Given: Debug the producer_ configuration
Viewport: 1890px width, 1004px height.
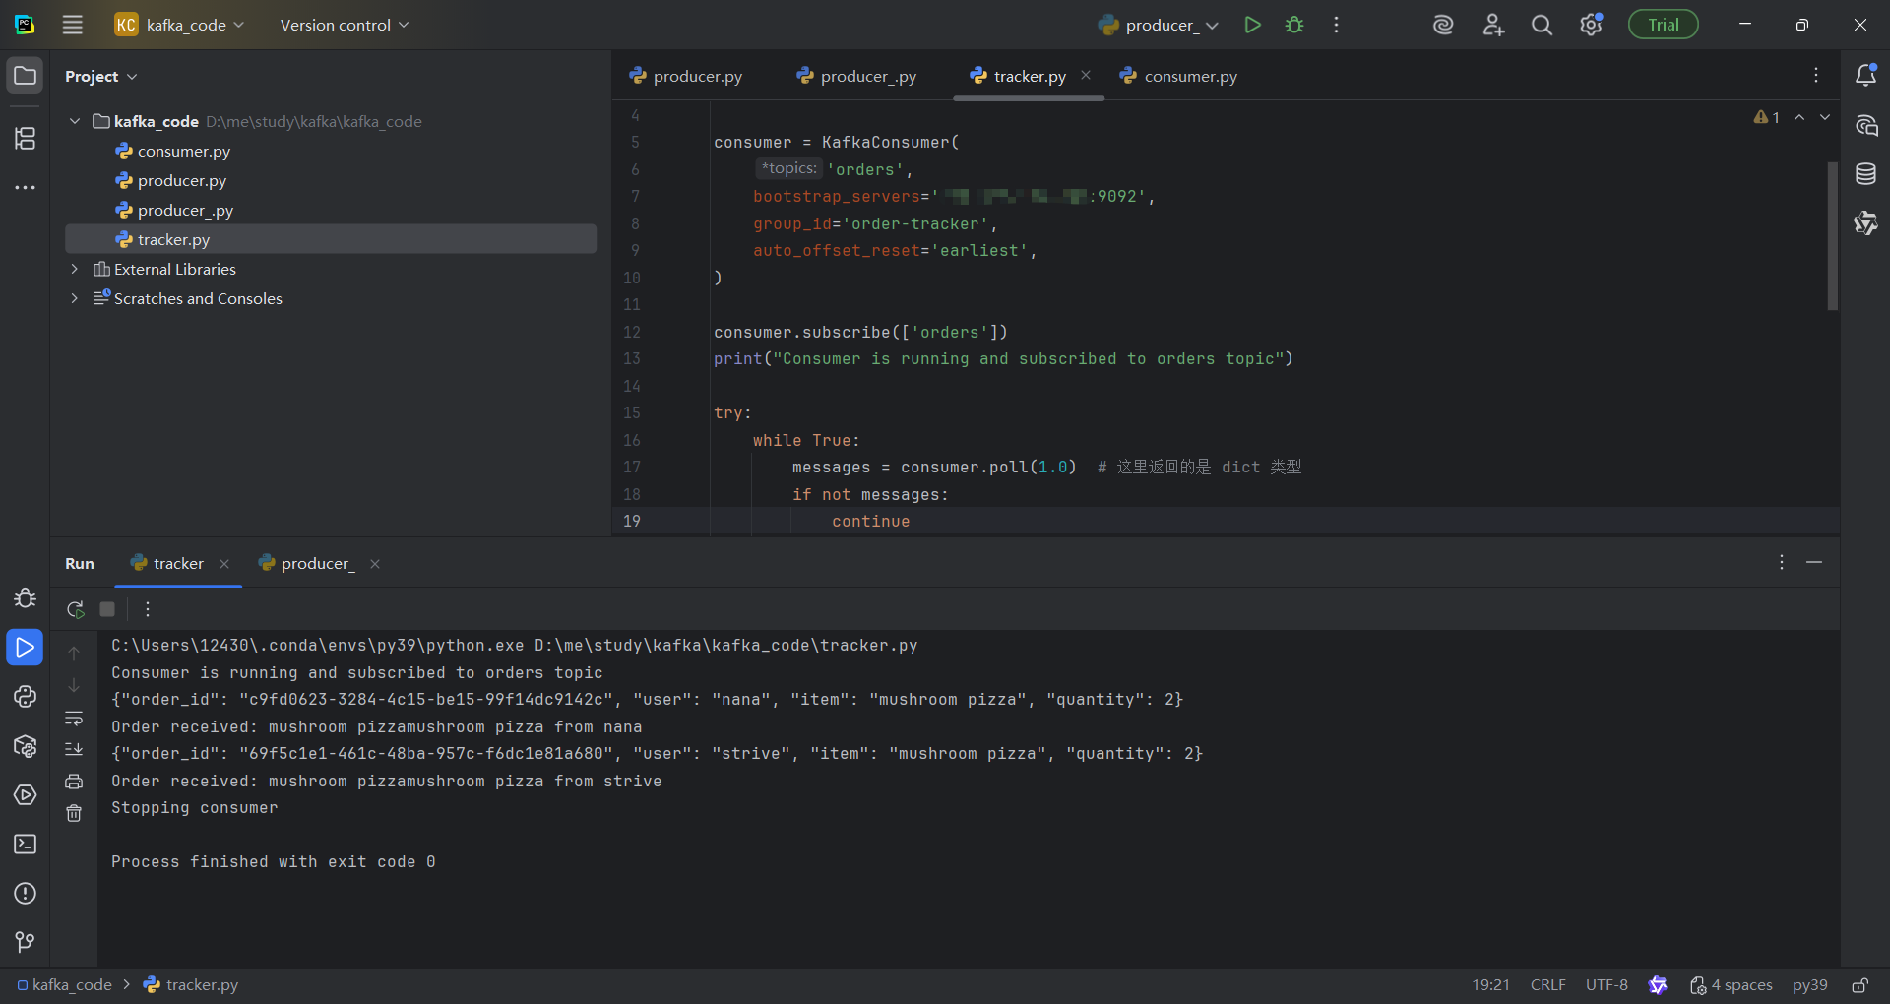Looking at the screenshot, I should point(1294,25).
